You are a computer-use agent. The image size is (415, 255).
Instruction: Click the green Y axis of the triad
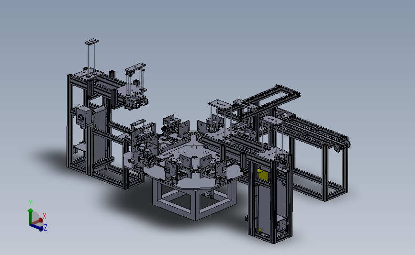(30, 216)
